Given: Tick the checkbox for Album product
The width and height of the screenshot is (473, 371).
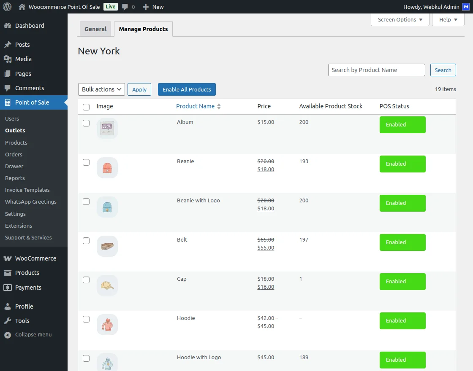Looking at the screenshot, I should [86, 123].
